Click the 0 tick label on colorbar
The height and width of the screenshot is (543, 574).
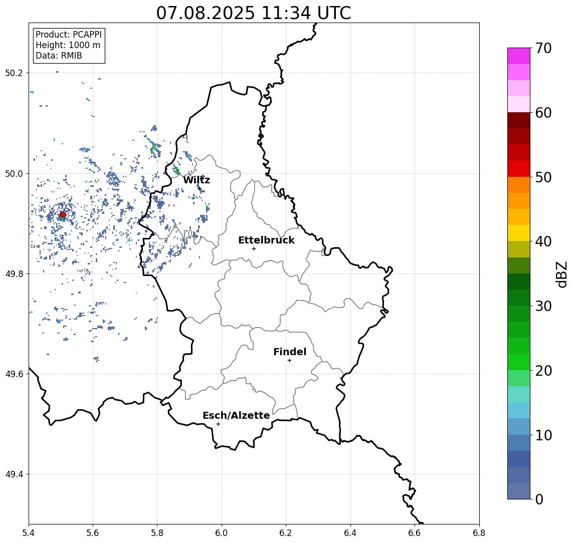pos(539,499)
